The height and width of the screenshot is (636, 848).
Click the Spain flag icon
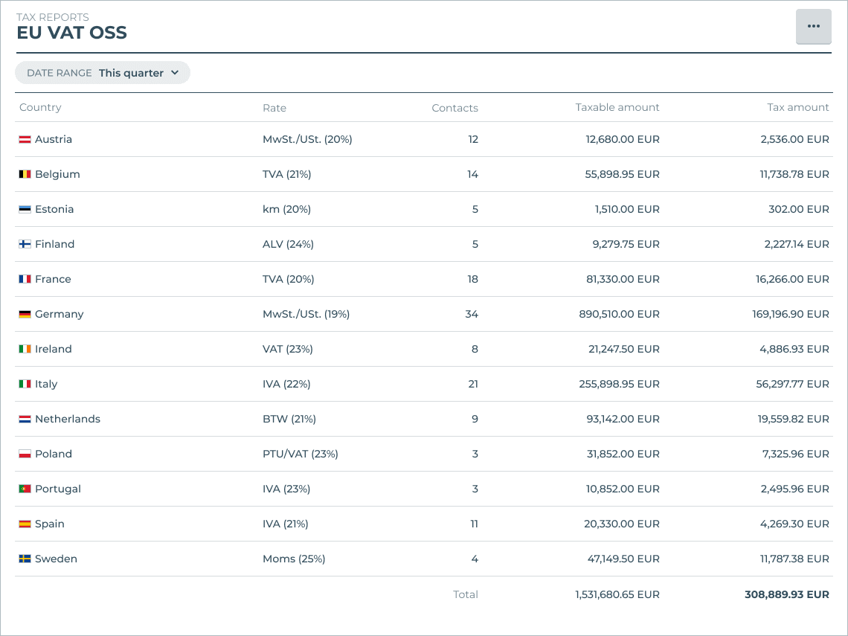25,524
